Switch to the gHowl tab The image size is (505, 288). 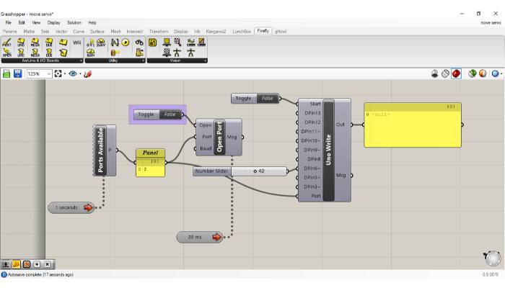point(281,32)
